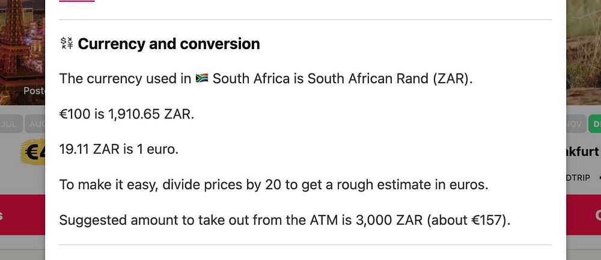Select the AUG month tab

click(35, 124)
